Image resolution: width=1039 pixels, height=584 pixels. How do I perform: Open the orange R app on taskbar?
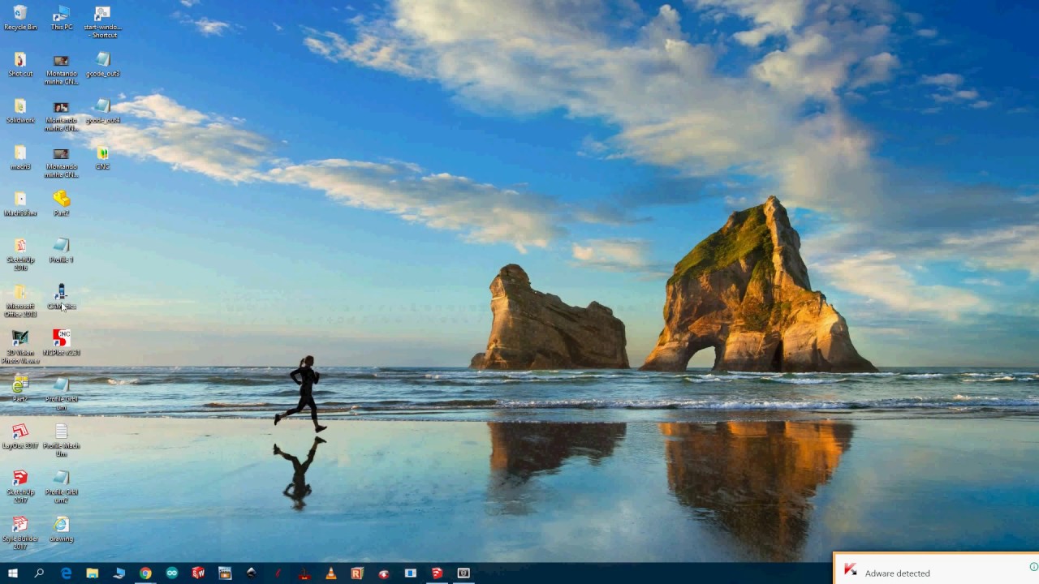(357, 573)
